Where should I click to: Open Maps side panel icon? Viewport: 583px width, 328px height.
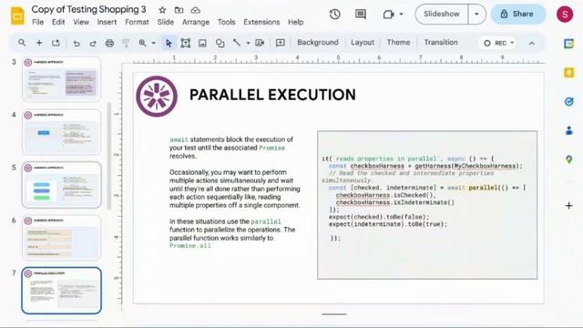pyautogui.click(x=568, y=159)
